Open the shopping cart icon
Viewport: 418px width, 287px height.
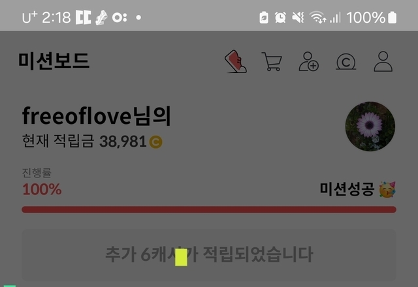click(272, 61)
